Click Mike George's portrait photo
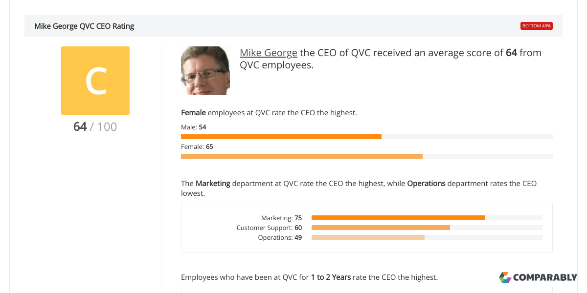This screenshot has width=587, height=293. pos(205,71)
